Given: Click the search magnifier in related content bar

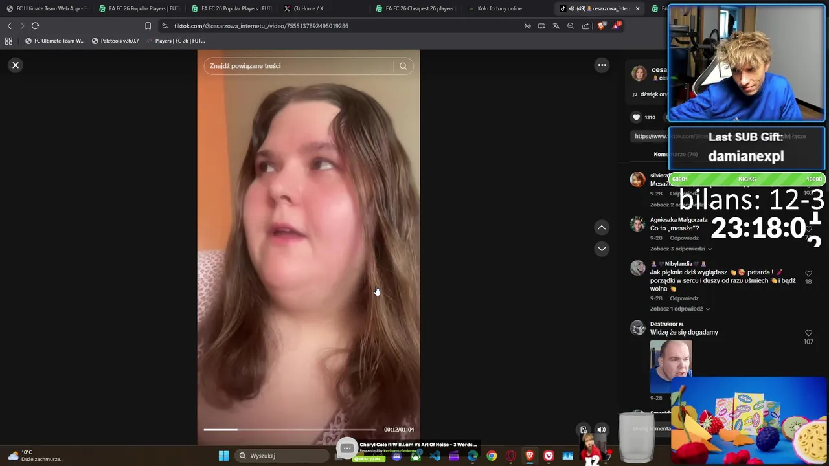Looking at the screenshot, I should 403,66.
